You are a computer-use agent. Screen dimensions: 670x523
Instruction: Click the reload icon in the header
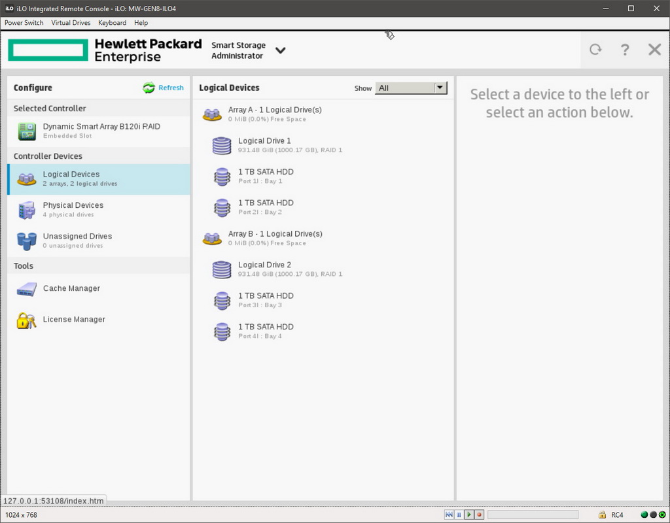[x=595, y=50]
